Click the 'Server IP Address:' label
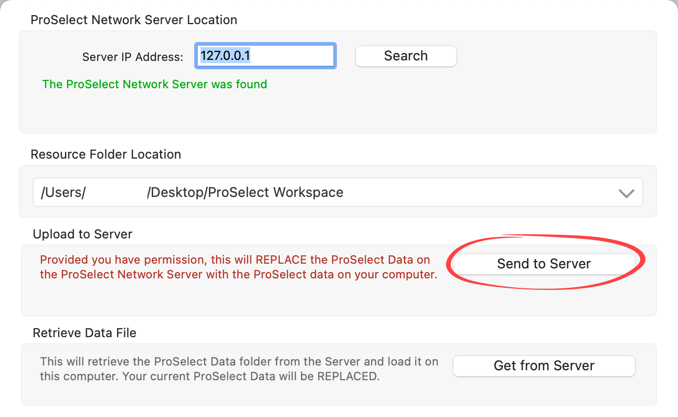This screenshot has height=417, width=678. [x=133, y=57]
